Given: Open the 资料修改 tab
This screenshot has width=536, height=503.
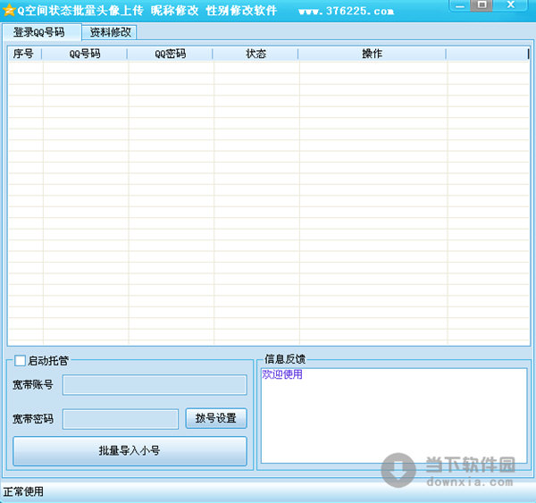Looking at the screenshot, I should click(x=110, y=32).
